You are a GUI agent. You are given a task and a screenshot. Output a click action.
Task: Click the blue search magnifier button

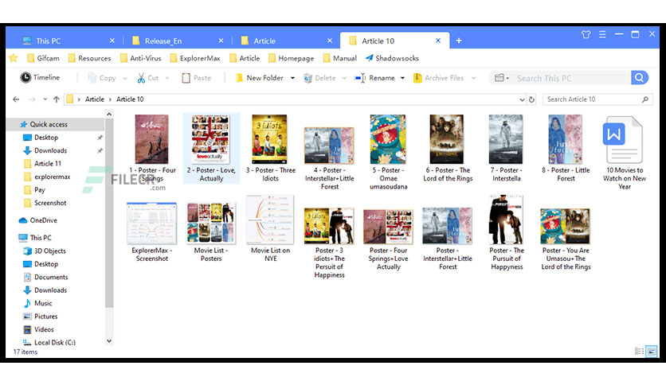click(639, 78)
